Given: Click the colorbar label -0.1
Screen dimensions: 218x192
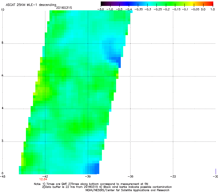Looking at the screenshot, I should [x=185, y=9].
